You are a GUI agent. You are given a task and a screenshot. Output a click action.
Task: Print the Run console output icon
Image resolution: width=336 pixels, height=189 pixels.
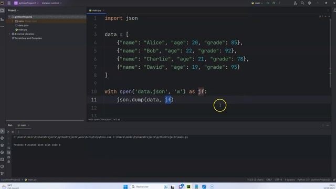click(x=8, y=157)
